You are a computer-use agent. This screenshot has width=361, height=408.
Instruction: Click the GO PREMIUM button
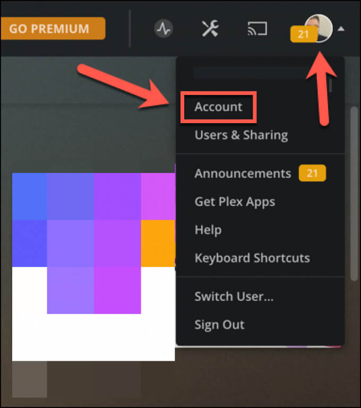pyautogui.click(x=53, y=29)
